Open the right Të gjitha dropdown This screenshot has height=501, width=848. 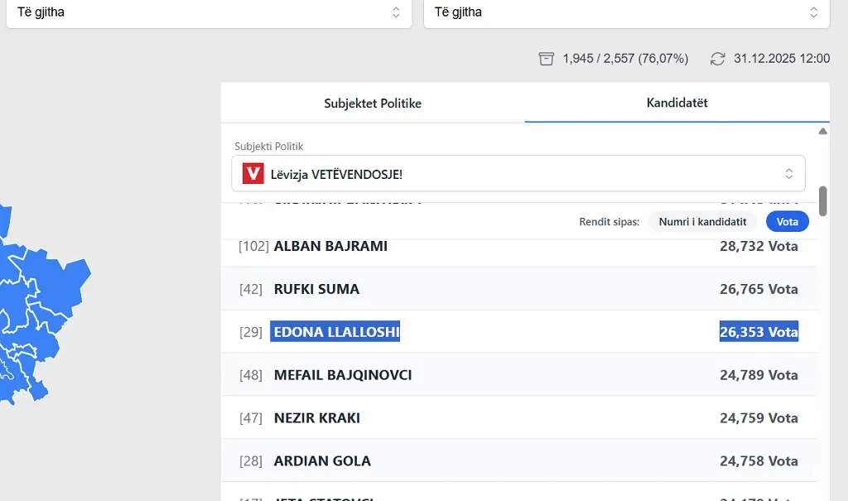(x=626, y=12)
